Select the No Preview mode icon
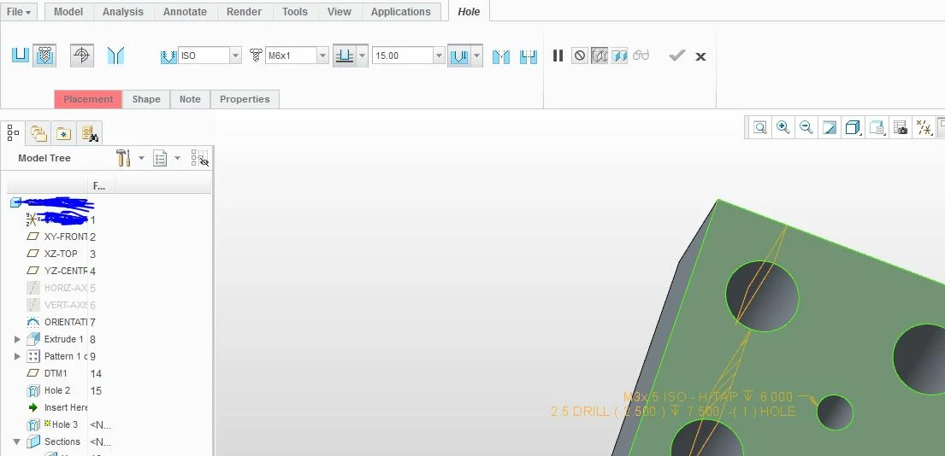The image size is (945, 456). pos(579,56)
